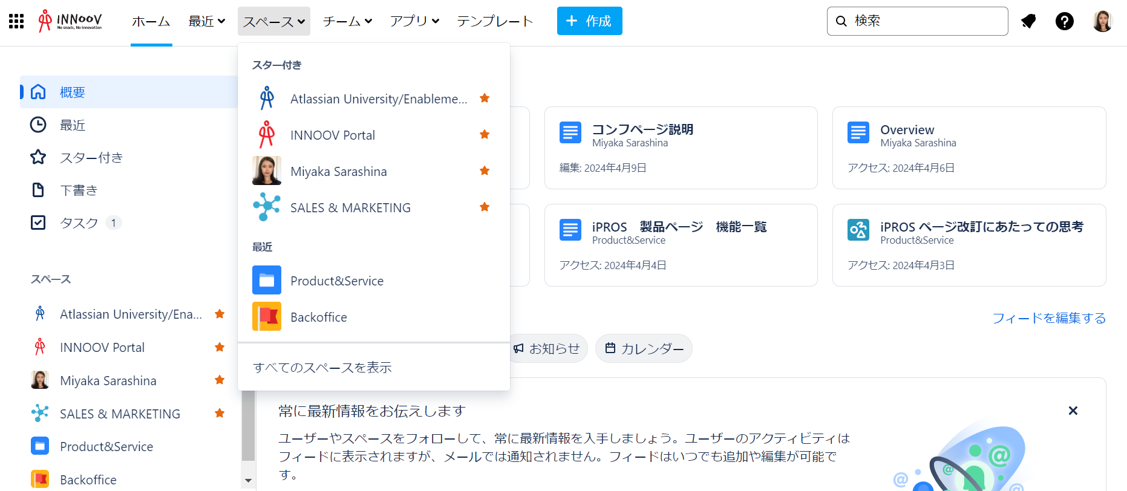1127x491 pixels.
Task: Click the INNOOV logo in the header
Action: point(70,21)
